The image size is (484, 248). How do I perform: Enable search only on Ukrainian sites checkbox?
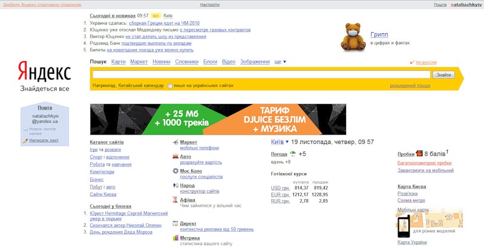pyautogui.click(x=170, y=86)
